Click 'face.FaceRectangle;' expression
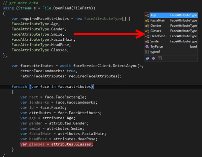Image resolution: width=202 pixels, height=157 pixels. (65, 97)
